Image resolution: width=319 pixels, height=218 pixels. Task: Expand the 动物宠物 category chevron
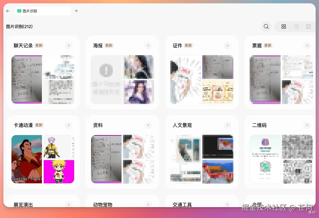pyautogui.click(x=148, y=204)
